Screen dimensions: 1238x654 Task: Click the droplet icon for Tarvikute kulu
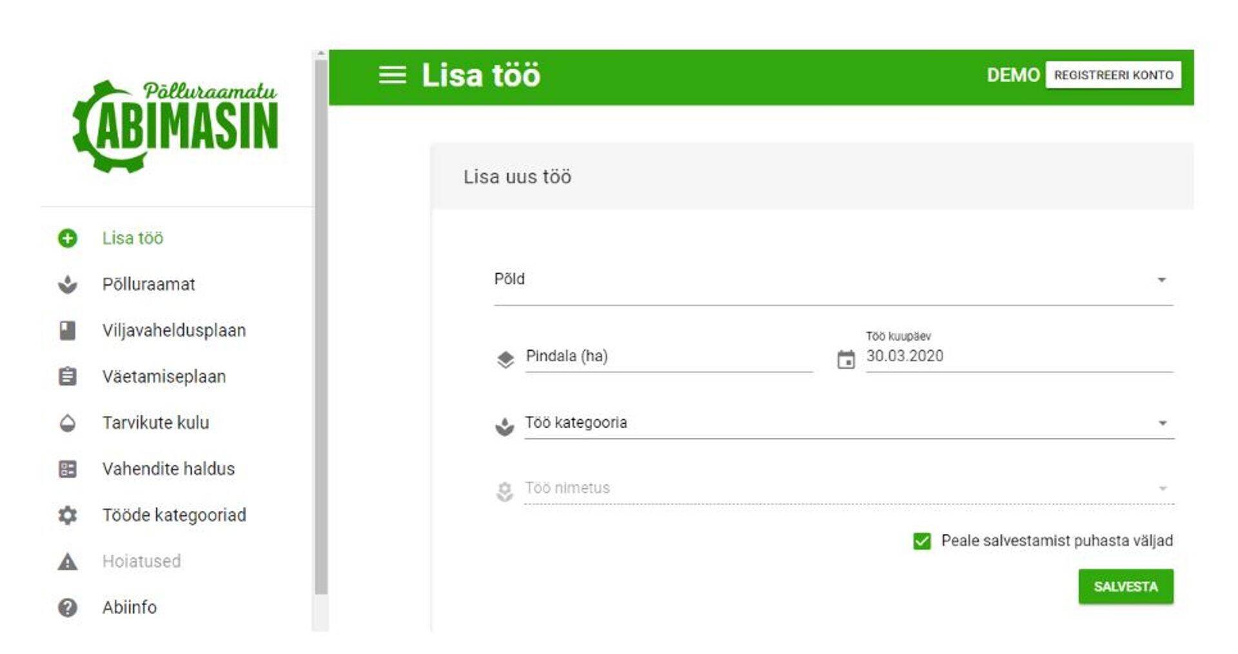[x=68, y=423]
